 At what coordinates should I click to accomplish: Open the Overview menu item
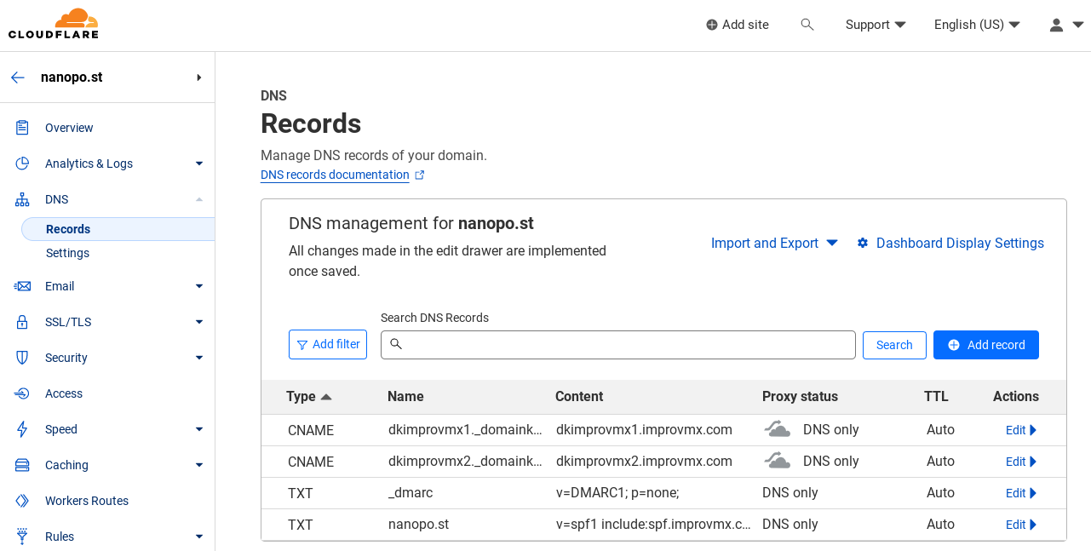[69, 128]
